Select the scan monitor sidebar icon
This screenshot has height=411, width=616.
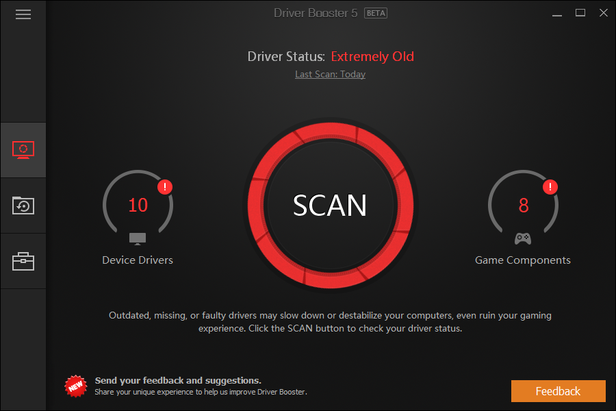pos(23,150)
